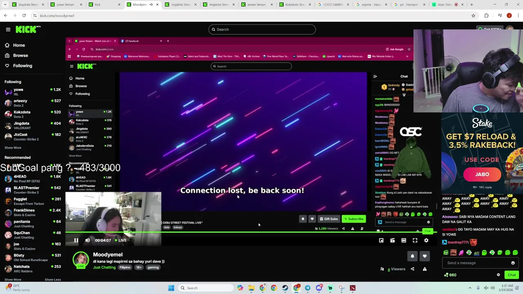This screenshot has width=523, height=294.
Task: Open panitania recommended channel
Action: (33, 224)
